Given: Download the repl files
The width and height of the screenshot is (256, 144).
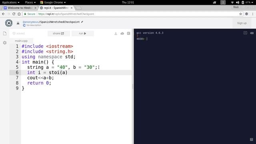Looking at the screenshot, I should click(x=116, y=34).
